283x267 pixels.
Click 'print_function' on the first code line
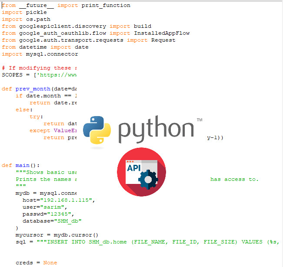(106, 6)
